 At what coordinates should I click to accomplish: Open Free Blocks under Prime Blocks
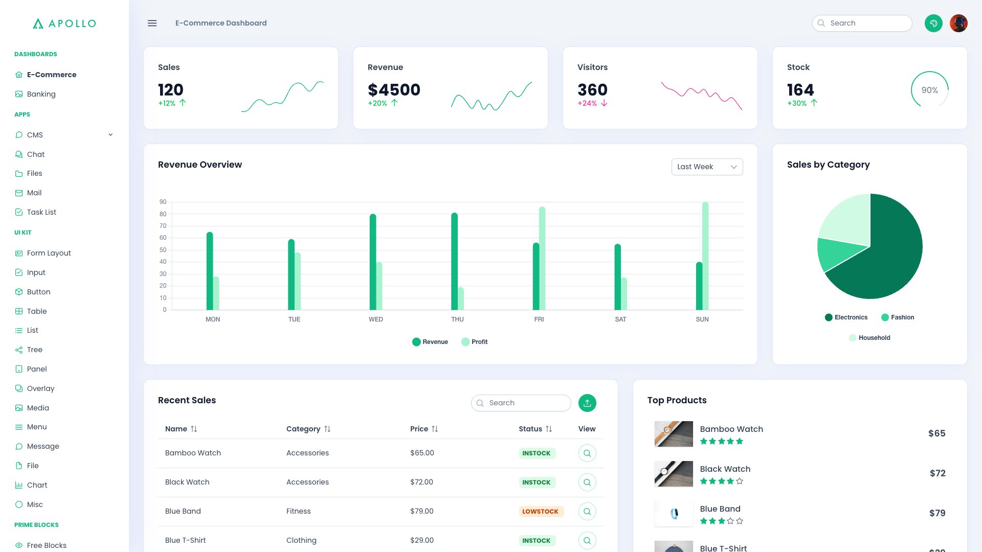point(47,545)
